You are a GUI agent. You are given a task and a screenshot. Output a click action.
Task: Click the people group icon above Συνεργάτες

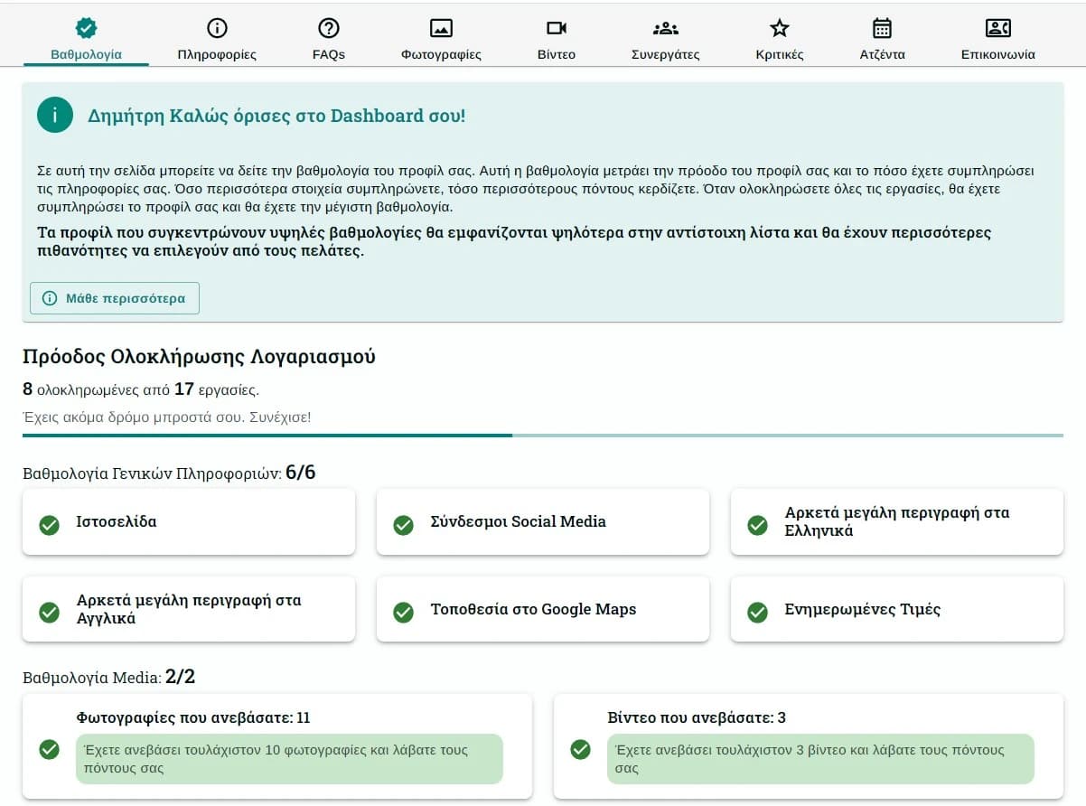(665, 27)
